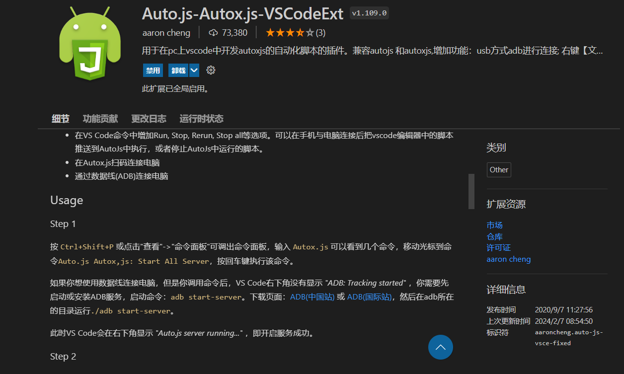
Task: Click the 'adb start-server' command text
Action: [207, 298]
